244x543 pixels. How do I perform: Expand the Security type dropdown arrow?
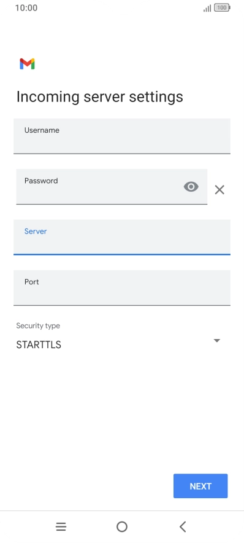[x=216, y=341]
